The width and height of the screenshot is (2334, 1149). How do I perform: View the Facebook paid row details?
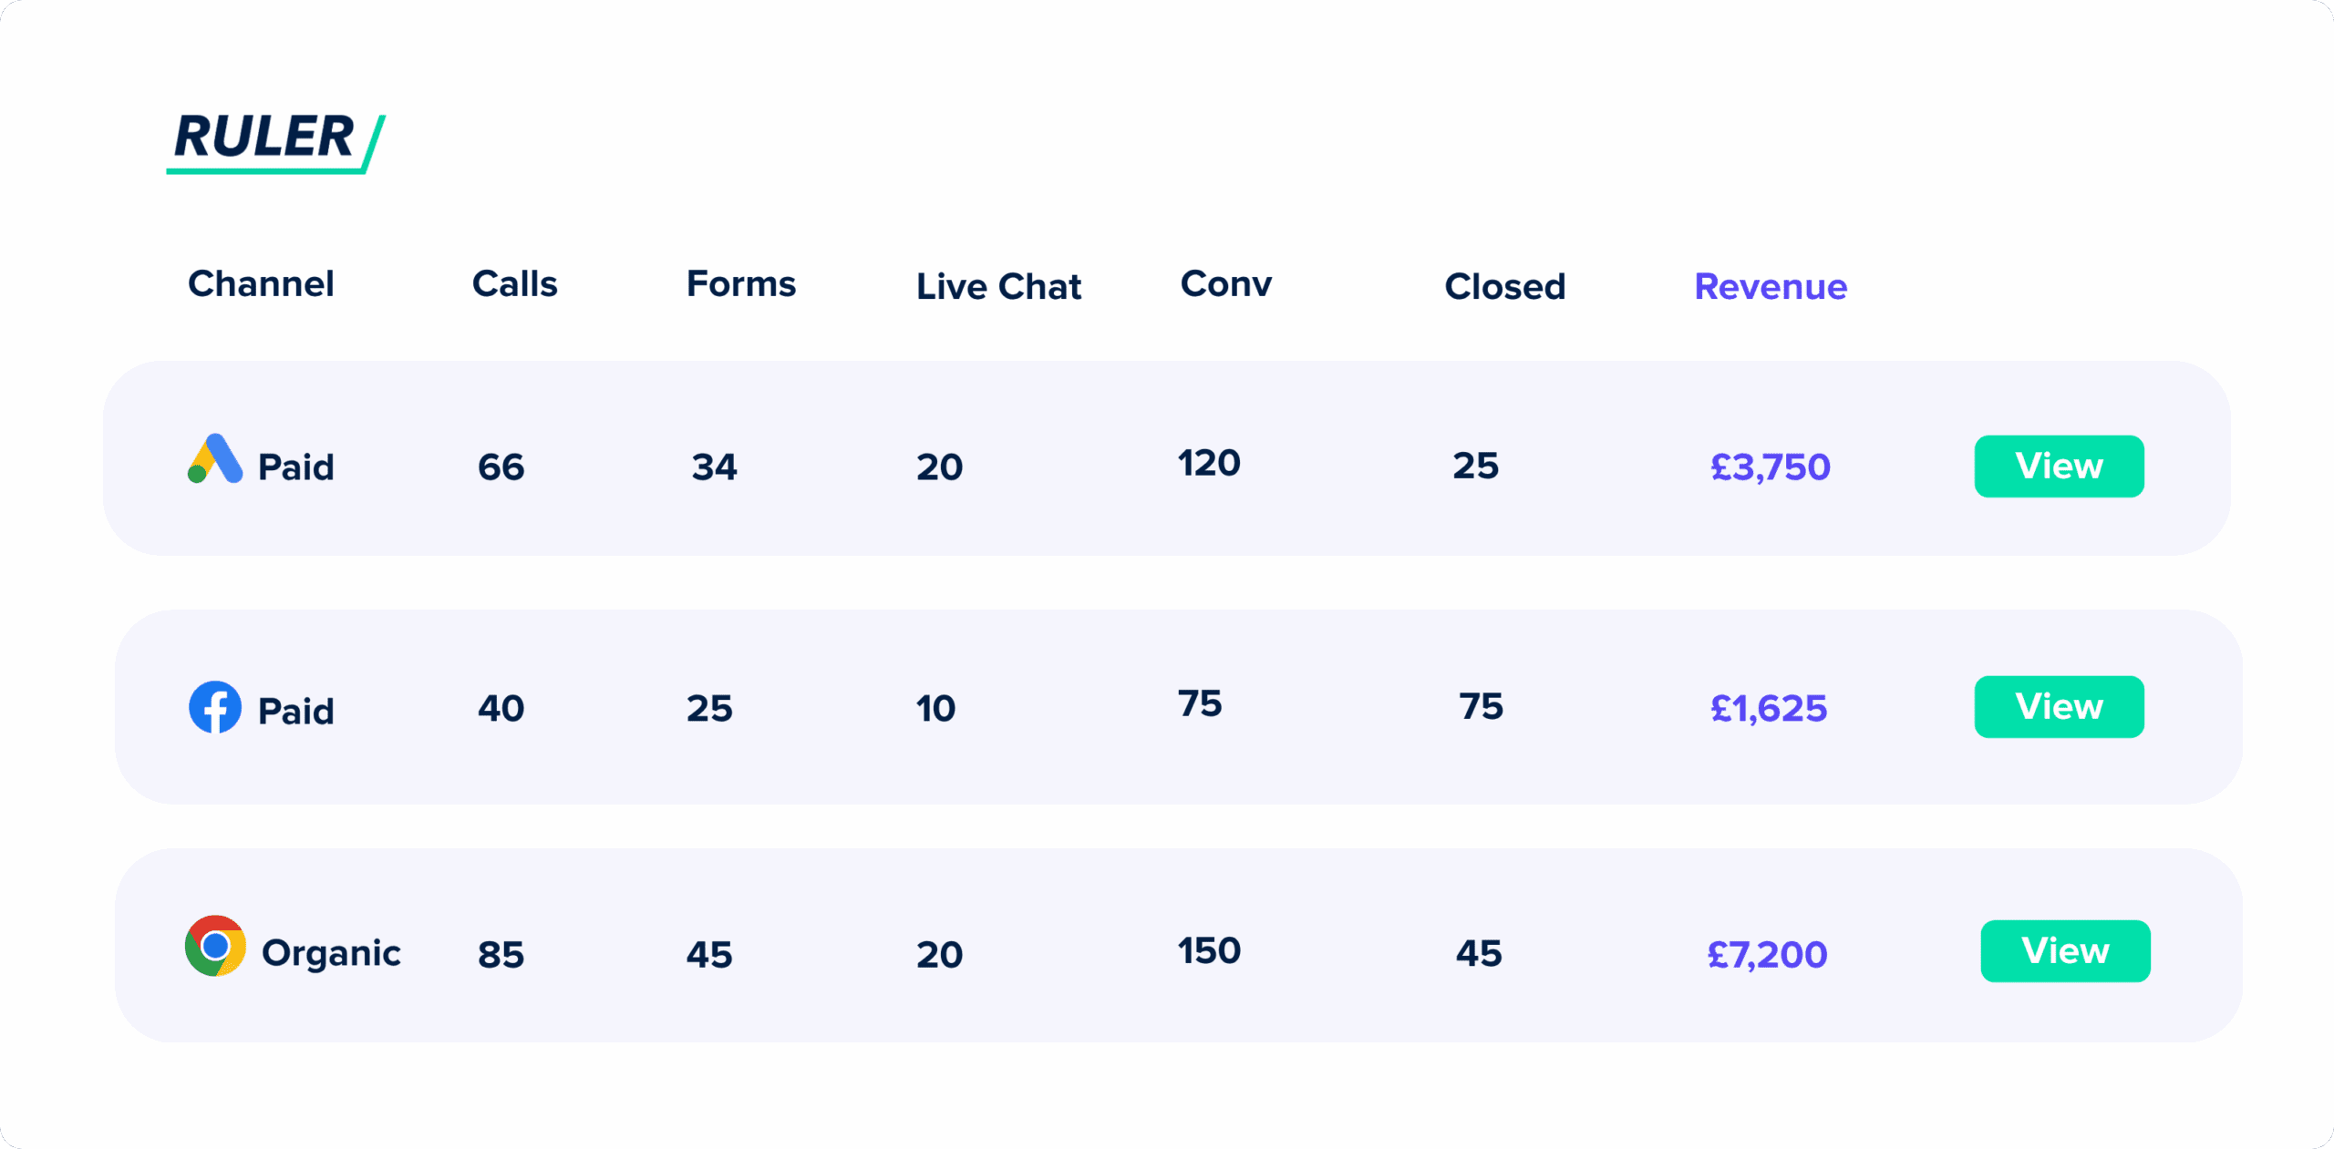click(2059, 707)
